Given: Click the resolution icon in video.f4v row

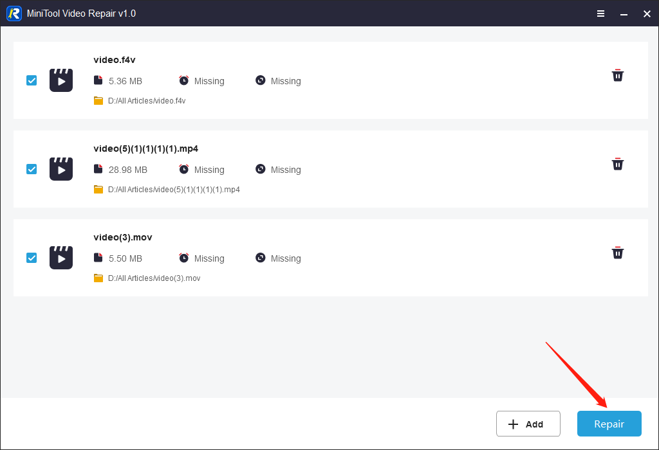Looking at the screenshot, I should coord(261,80).
